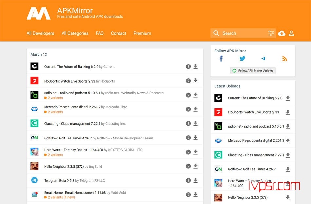Download GolfNow in Latest Uploads
This screenshot has width=311, height=204.
pos(288,169)
